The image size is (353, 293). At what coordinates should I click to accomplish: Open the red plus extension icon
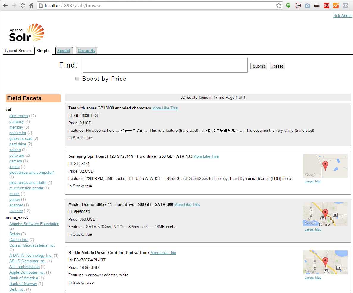[x=298, y=5]
